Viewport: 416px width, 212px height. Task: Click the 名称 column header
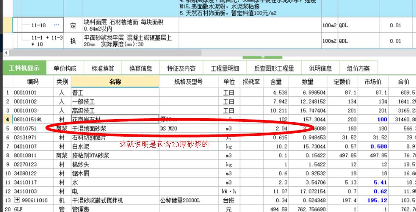(115, 81)
